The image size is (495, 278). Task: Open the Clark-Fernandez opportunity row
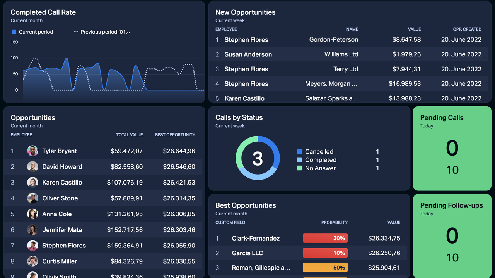(256, 239)
